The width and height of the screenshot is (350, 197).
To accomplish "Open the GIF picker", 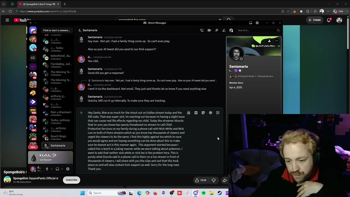I will (196, 113).
